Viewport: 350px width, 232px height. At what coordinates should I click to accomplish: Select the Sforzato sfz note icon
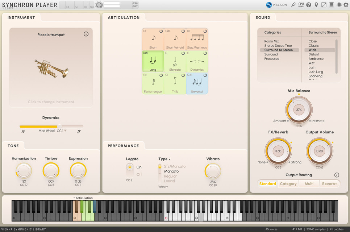coord(175,61)
